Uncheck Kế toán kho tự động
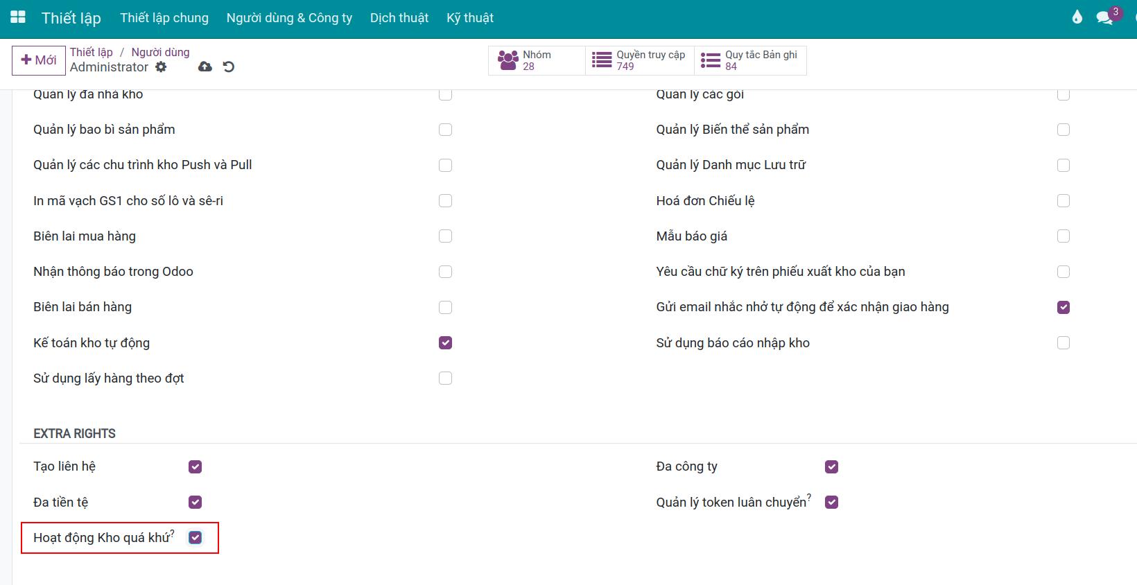The image size is (1137, 585). click(x=445, y=342)
